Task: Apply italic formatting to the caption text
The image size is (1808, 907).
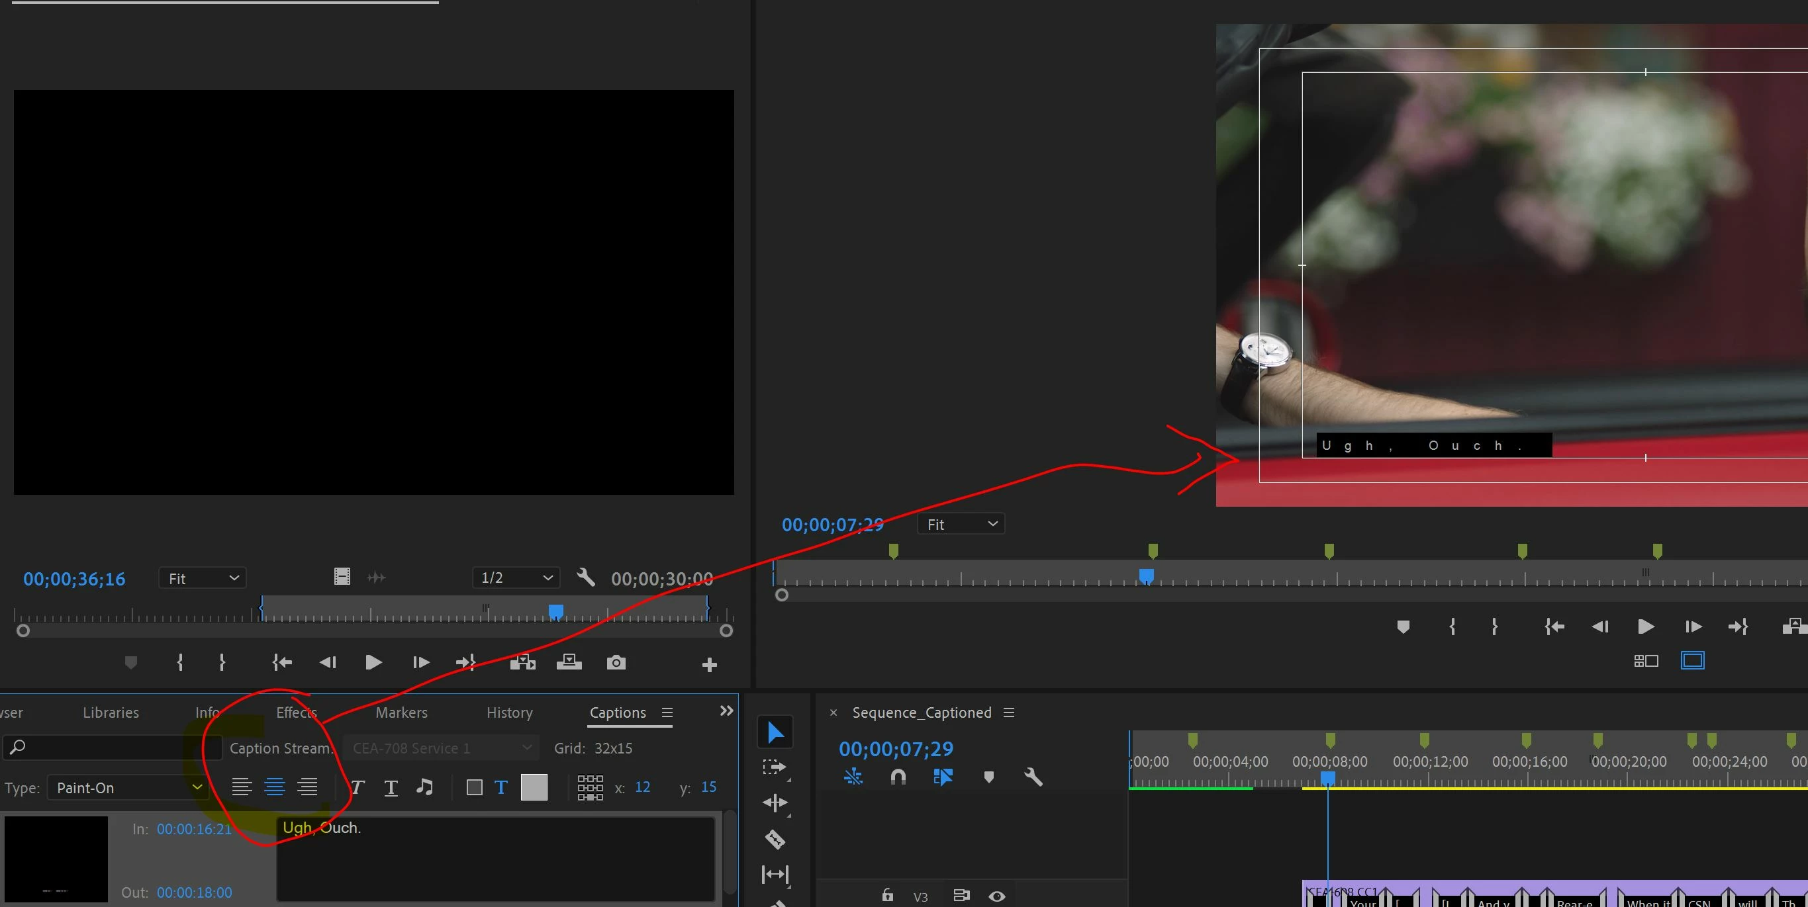Action: coord(357,787)
